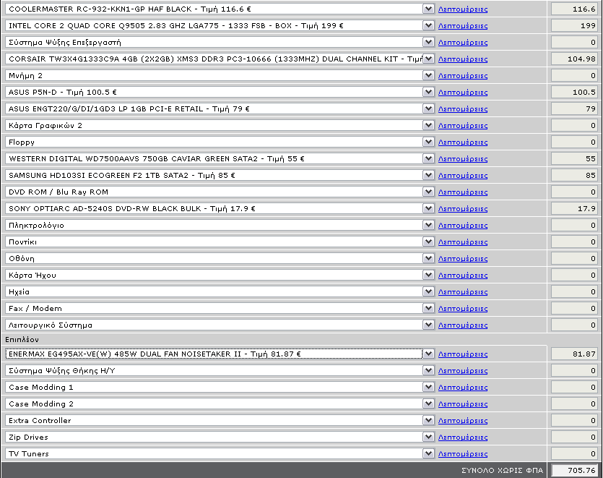Click the 79 price field
Image resolution: width=603 pixels, height=478 pixels.
tap(575, 108)
